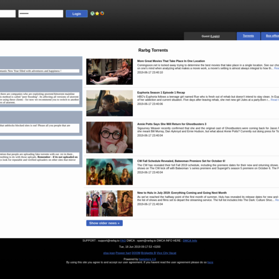This screenshot has height=279, width=279.
Task: Open headline New to Hulu in July 2019
Action: click(182, 193)
